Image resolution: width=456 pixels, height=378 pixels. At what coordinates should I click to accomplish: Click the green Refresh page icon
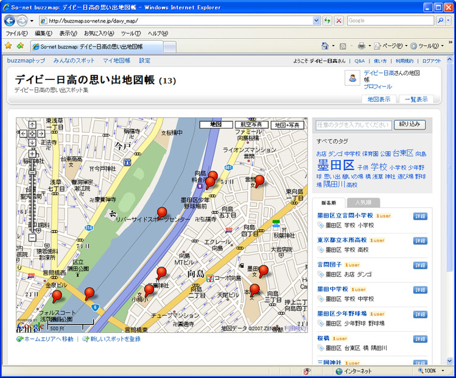pyautogui.click(x=328, y=21)
